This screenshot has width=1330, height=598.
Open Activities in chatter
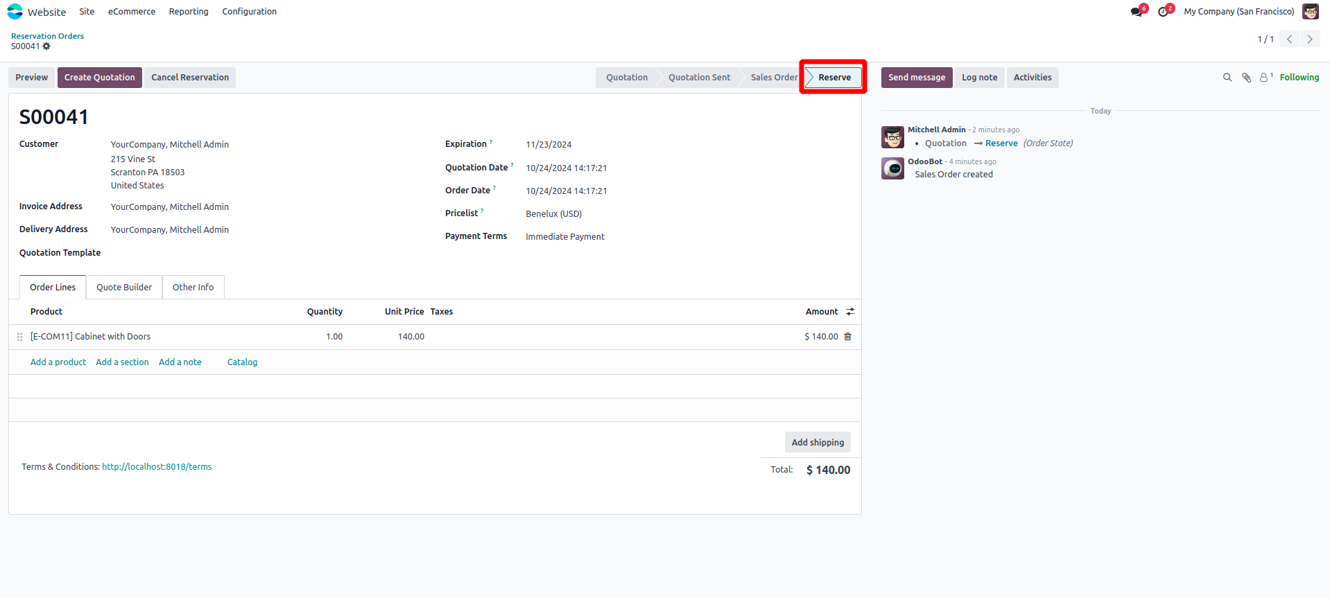[x=1033, y=78]
